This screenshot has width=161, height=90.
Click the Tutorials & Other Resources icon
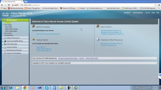click(98, 39)
